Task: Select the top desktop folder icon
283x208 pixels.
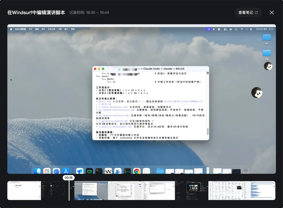Action: (266, 37)
